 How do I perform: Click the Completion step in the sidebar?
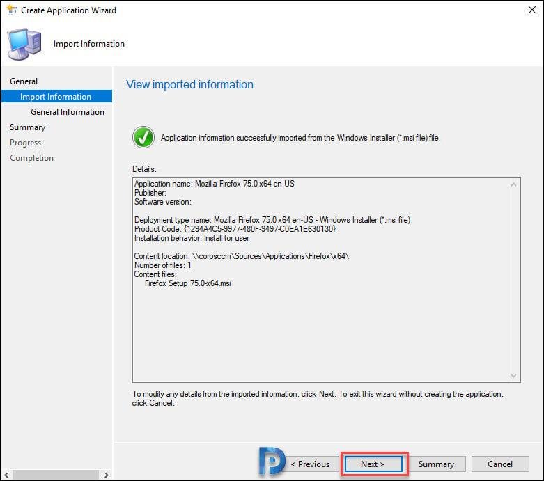click(x=31, y=158)
